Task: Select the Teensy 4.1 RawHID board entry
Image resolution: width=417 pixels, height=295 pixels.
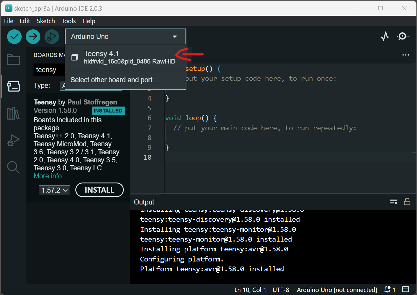Action: 126,57
